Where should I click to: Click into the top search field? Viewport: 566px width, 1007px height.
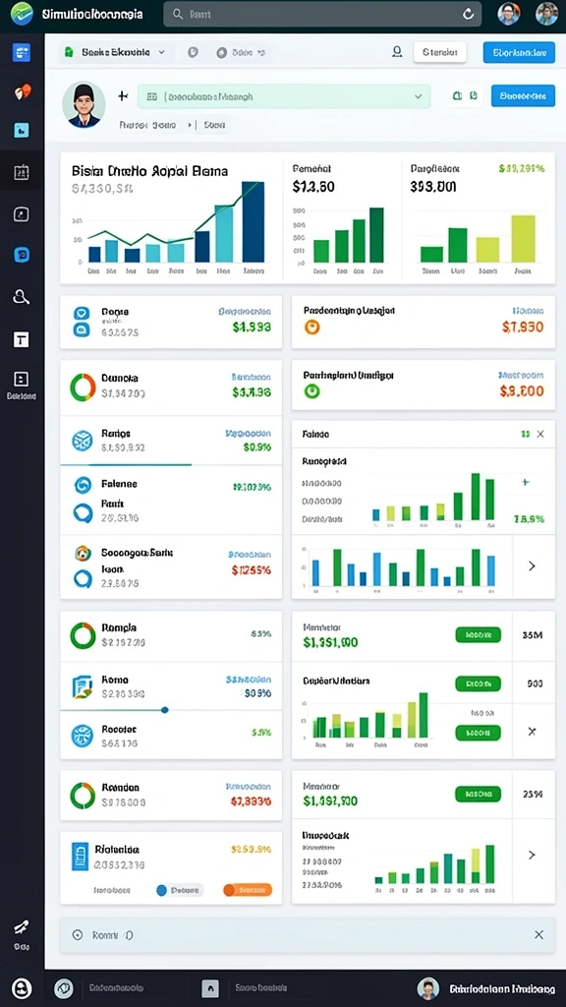[322, 14]
